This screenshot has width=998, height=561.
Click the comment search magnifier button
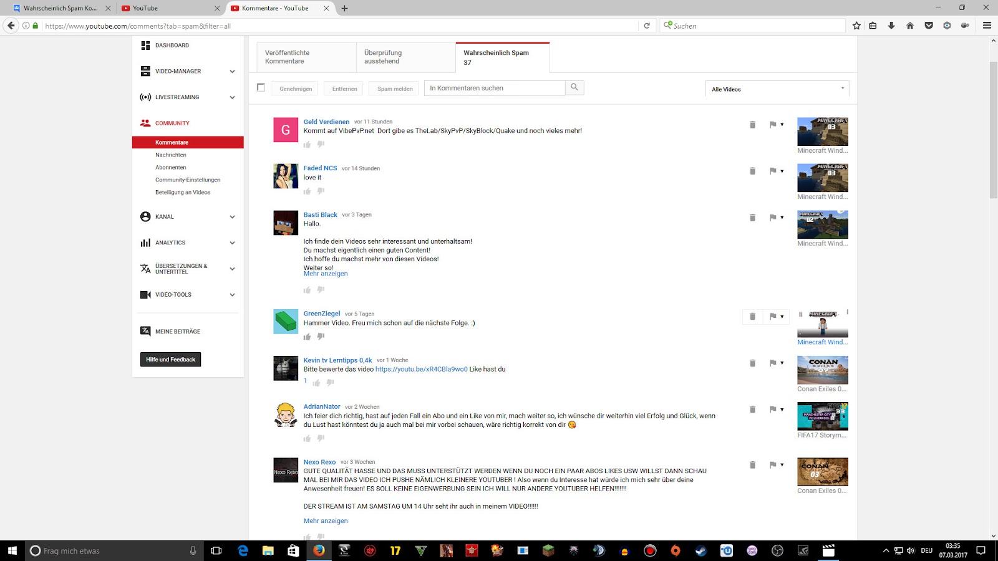pos(574,88)
